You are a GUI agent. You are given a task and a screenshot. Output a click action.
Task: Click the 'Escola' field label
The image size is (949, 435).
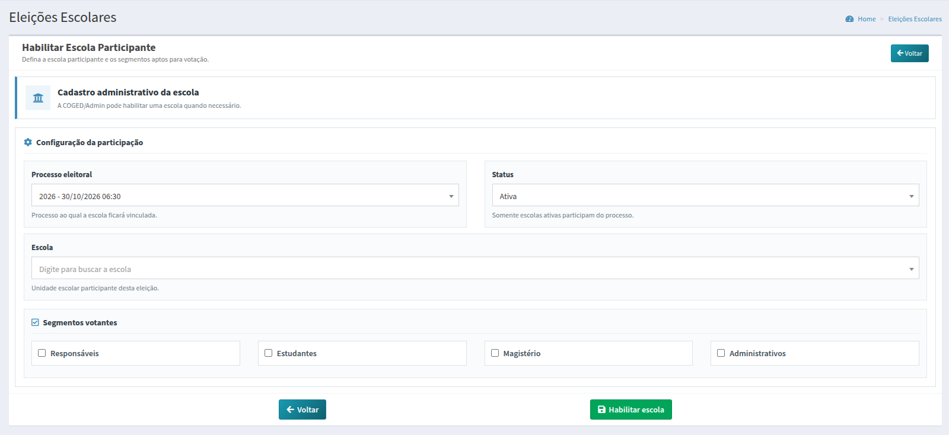pyautogui.click(x=42, y=247)
